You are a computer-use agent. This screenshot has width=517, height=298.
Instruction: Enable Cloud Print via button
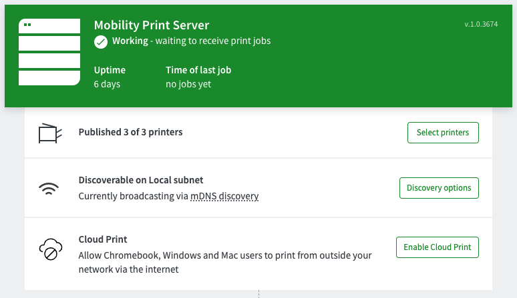click(438, 247)
